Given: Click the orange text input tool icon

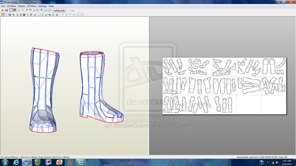Looking at the screenshot, I should click(x=21, y=15).
